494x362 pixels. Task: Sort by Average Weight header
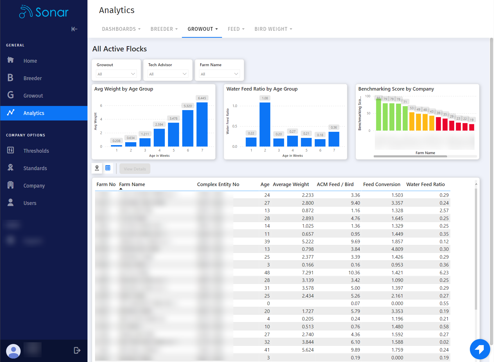coord(291,184)
